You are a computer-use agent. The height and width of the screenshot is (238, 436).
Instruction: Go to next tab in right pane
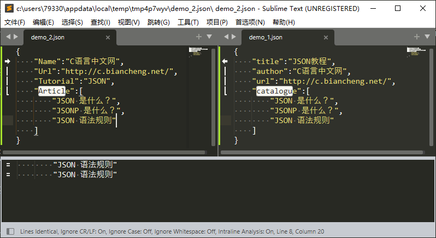click(234, 37)
